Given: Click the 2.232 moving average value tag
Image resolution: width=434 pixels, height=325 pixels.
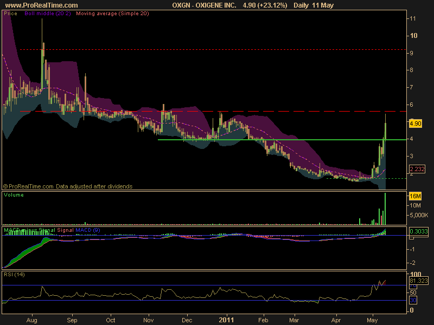Looking at the screenshot, I should [417, 169].
